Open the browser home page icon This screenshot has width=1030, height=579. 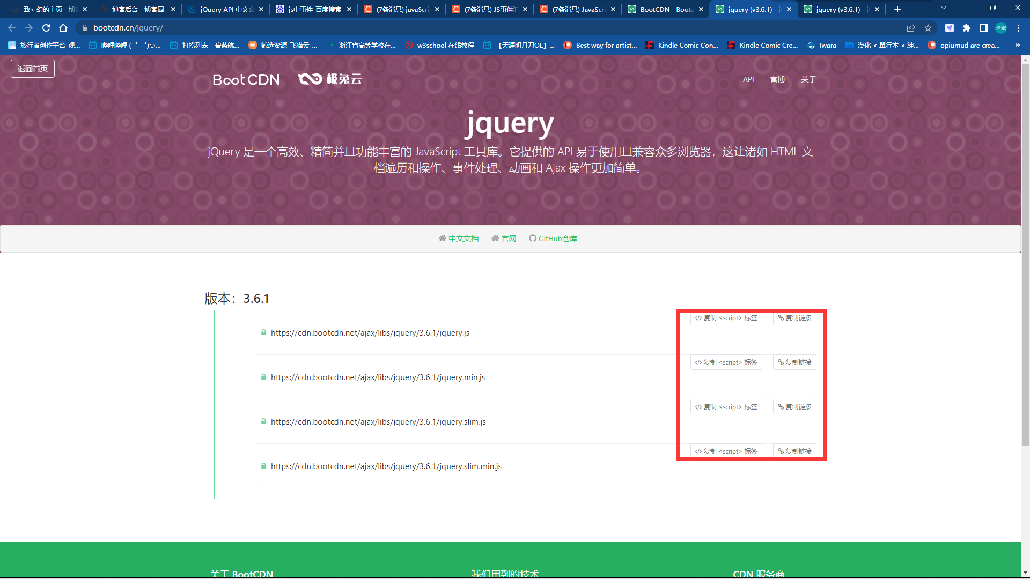63,28
